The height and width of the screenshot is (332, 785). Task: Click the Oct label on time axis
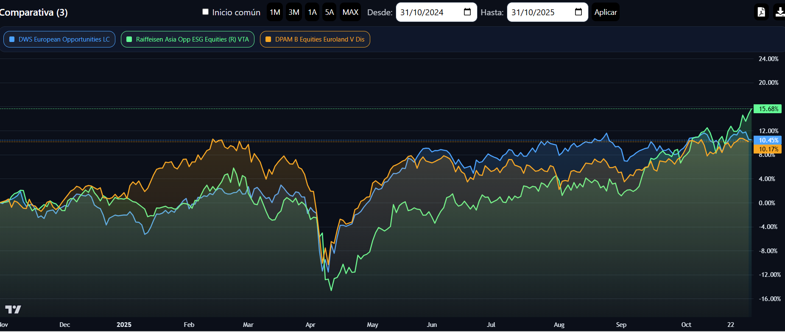pyautogui.click(x=686, y=325)
